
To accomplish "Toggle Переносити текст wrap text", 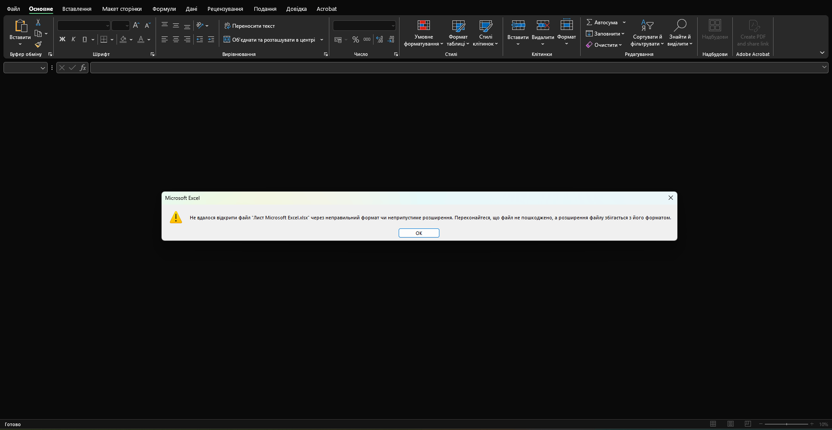I will (x=249, y=26).
